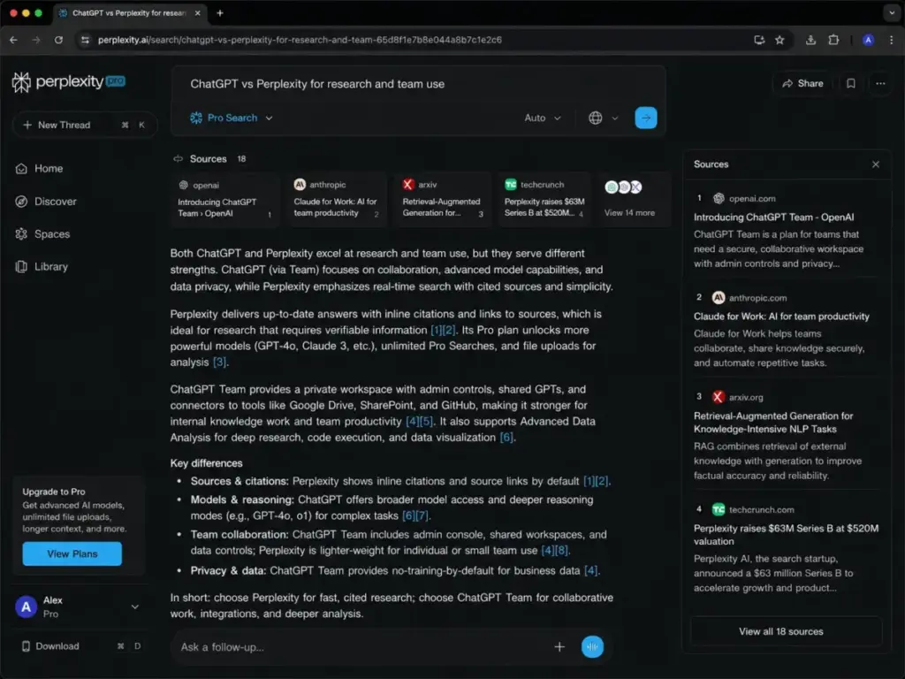The width and height of the screenshot is (905, 679).
Task: Click the Alex avatar icon
Action: tap(26, 607)
